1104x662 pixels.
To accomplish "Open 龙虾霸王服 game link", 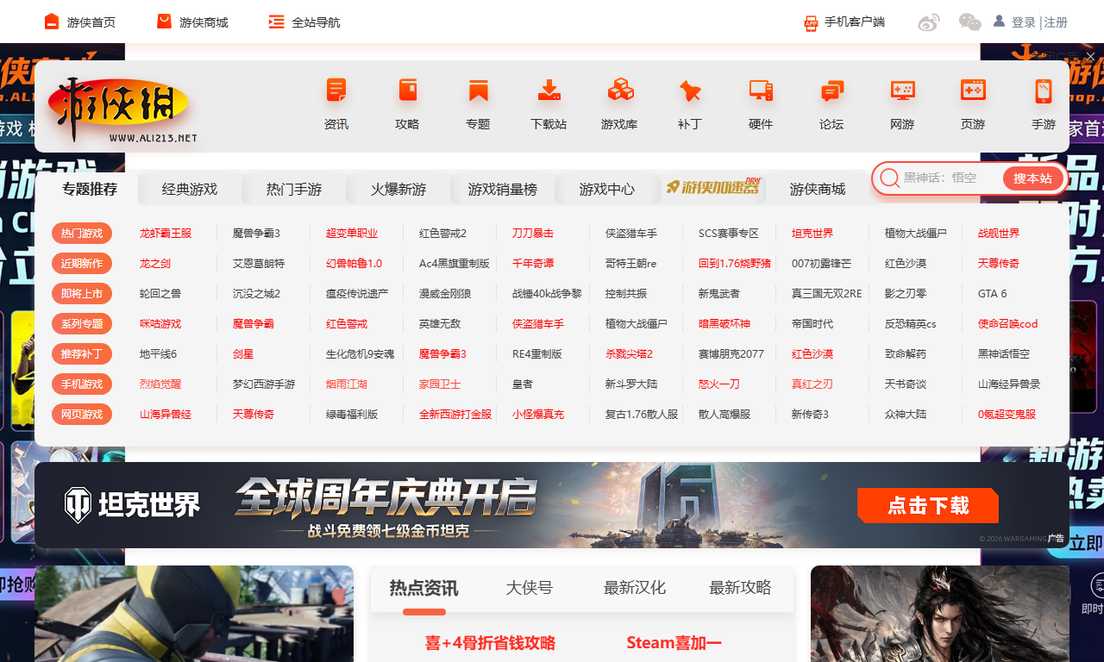I will point(166,233).
